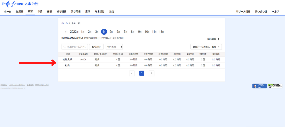Switch to the 年末調整 tab
The image size is (285, 127).
[100, 11]
